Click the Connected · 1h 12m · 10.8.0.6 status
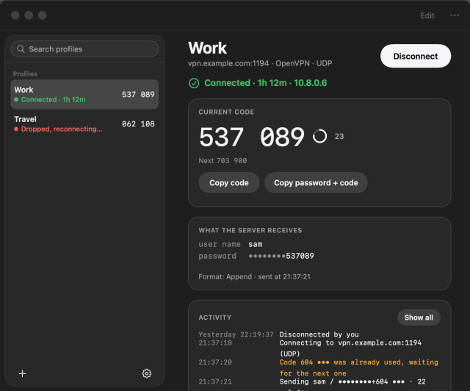This screenshot has height=391, width=470. tap(266, 83)
